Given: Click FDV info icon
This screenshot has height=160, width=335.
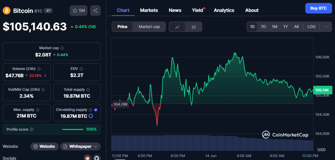Looking at the screenshot, I should tap(81, 69).
